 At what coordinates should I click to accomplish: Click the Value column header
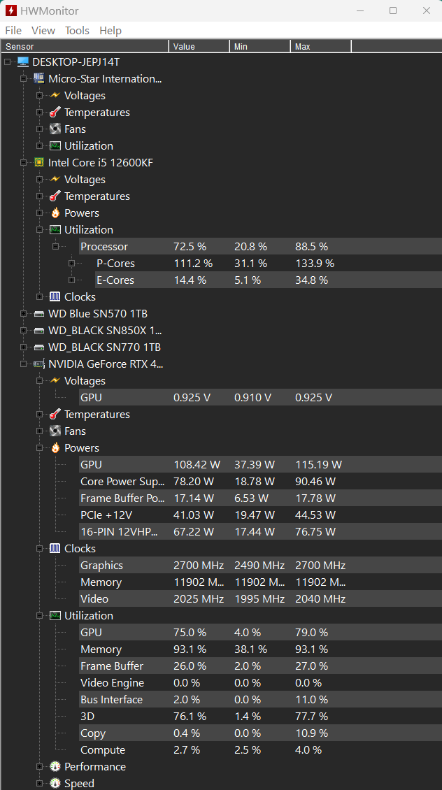pyautogui.click(x=199, y=46)
